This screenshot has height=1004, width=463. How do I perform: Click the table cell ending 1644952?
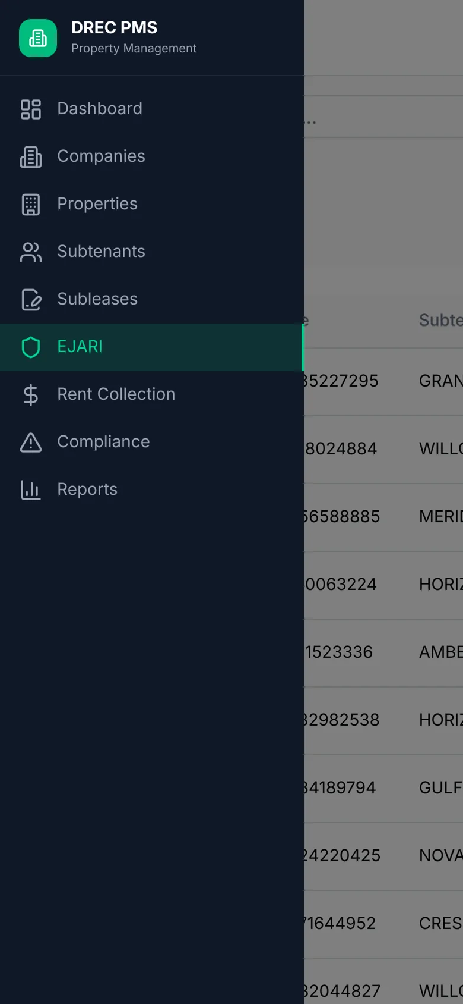point(341,924)
